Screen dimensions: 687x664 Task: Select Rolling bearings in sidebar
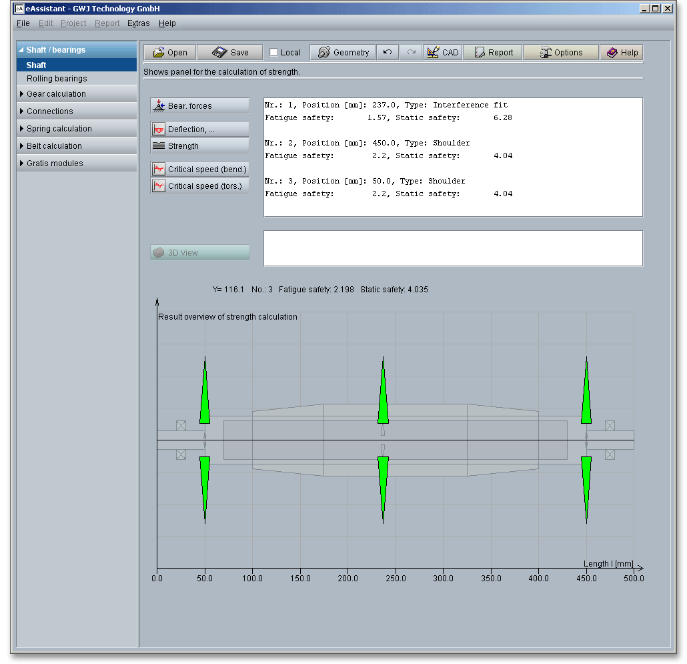tap(57, 79)
